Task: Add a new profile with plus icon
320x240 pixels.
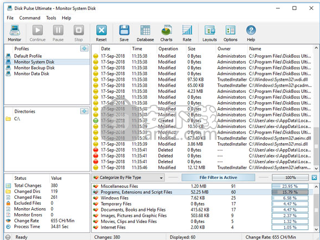Action: [84, 48]
